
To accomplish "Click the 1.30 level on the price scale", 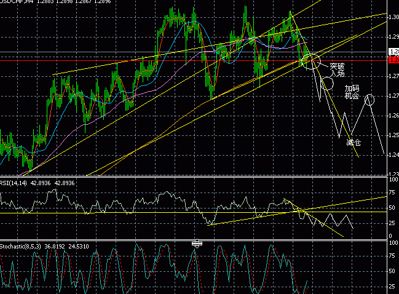I will 393,17.
